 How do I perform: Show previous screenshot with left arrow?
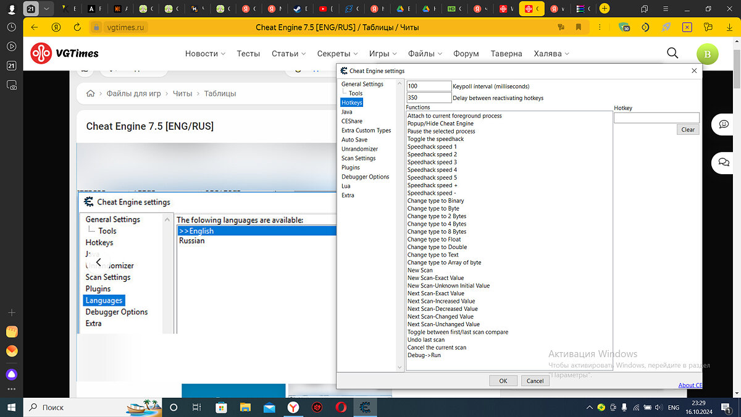(x=98, y=262)
